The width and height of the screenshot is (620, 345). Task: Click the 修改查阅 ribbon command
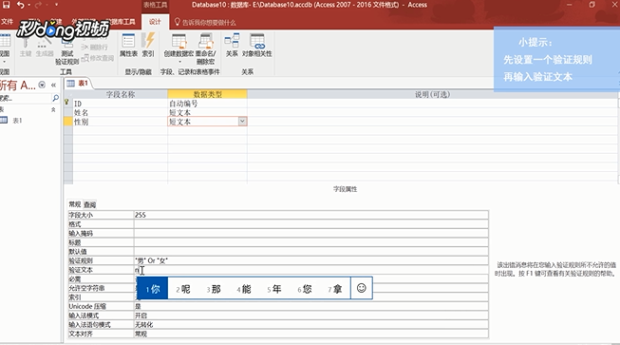point(97,58)
